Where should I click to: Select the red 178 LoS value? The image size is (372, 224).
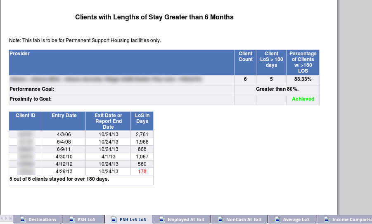click(142, 172)
